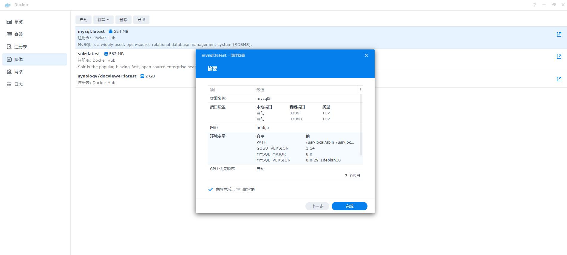Click the docviewer size database icon
Screen dimensions: 567x255
tap(142, 76)
